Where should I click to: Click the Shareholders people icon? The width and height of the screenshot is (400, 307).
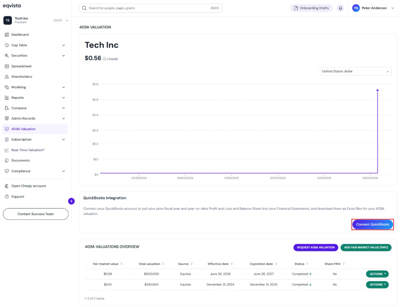[x=7, y=77]
